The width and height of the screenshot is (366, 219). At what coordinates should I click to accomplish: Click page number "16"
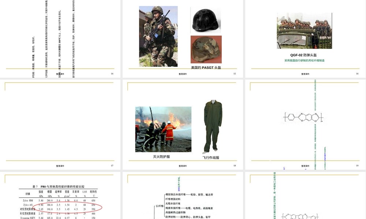(x=357, y=73)
